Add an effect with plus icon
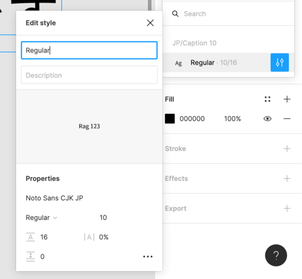This screenshot has height=279, width=302. pyautogui.click(x=287, y=178)
